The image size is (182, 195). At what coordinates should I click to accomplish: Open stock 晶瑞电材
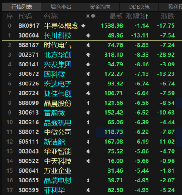[x=58, y=180]
